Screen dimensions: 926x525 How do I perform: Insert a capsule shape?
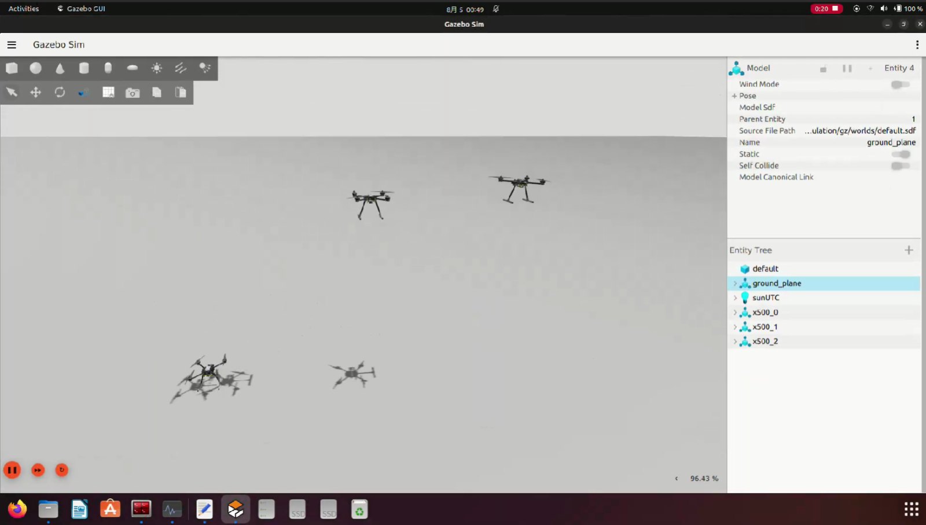(x=108, y=68)
